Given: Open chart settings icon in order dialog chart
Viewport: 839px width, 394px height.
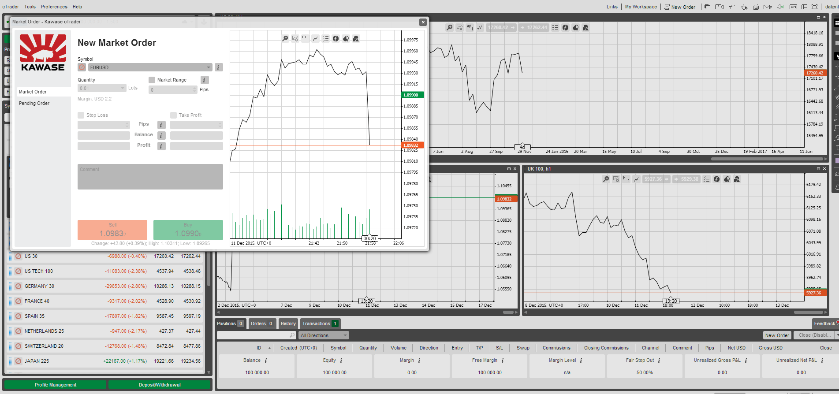Looking at the screenshot, I should tap(295, 39).
